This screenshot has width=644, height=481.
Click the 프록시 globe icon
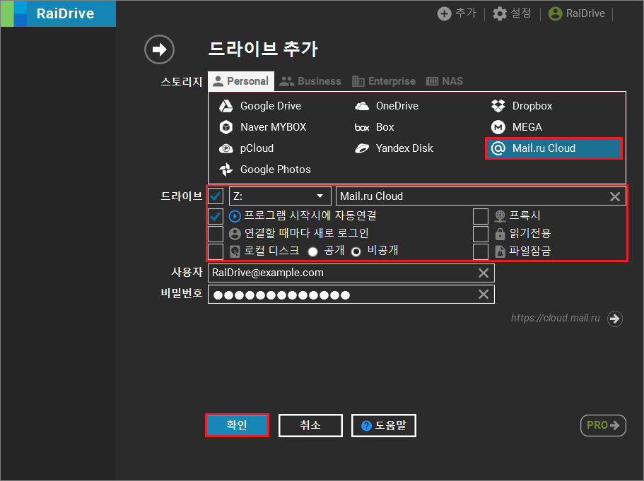pos(500,216)
